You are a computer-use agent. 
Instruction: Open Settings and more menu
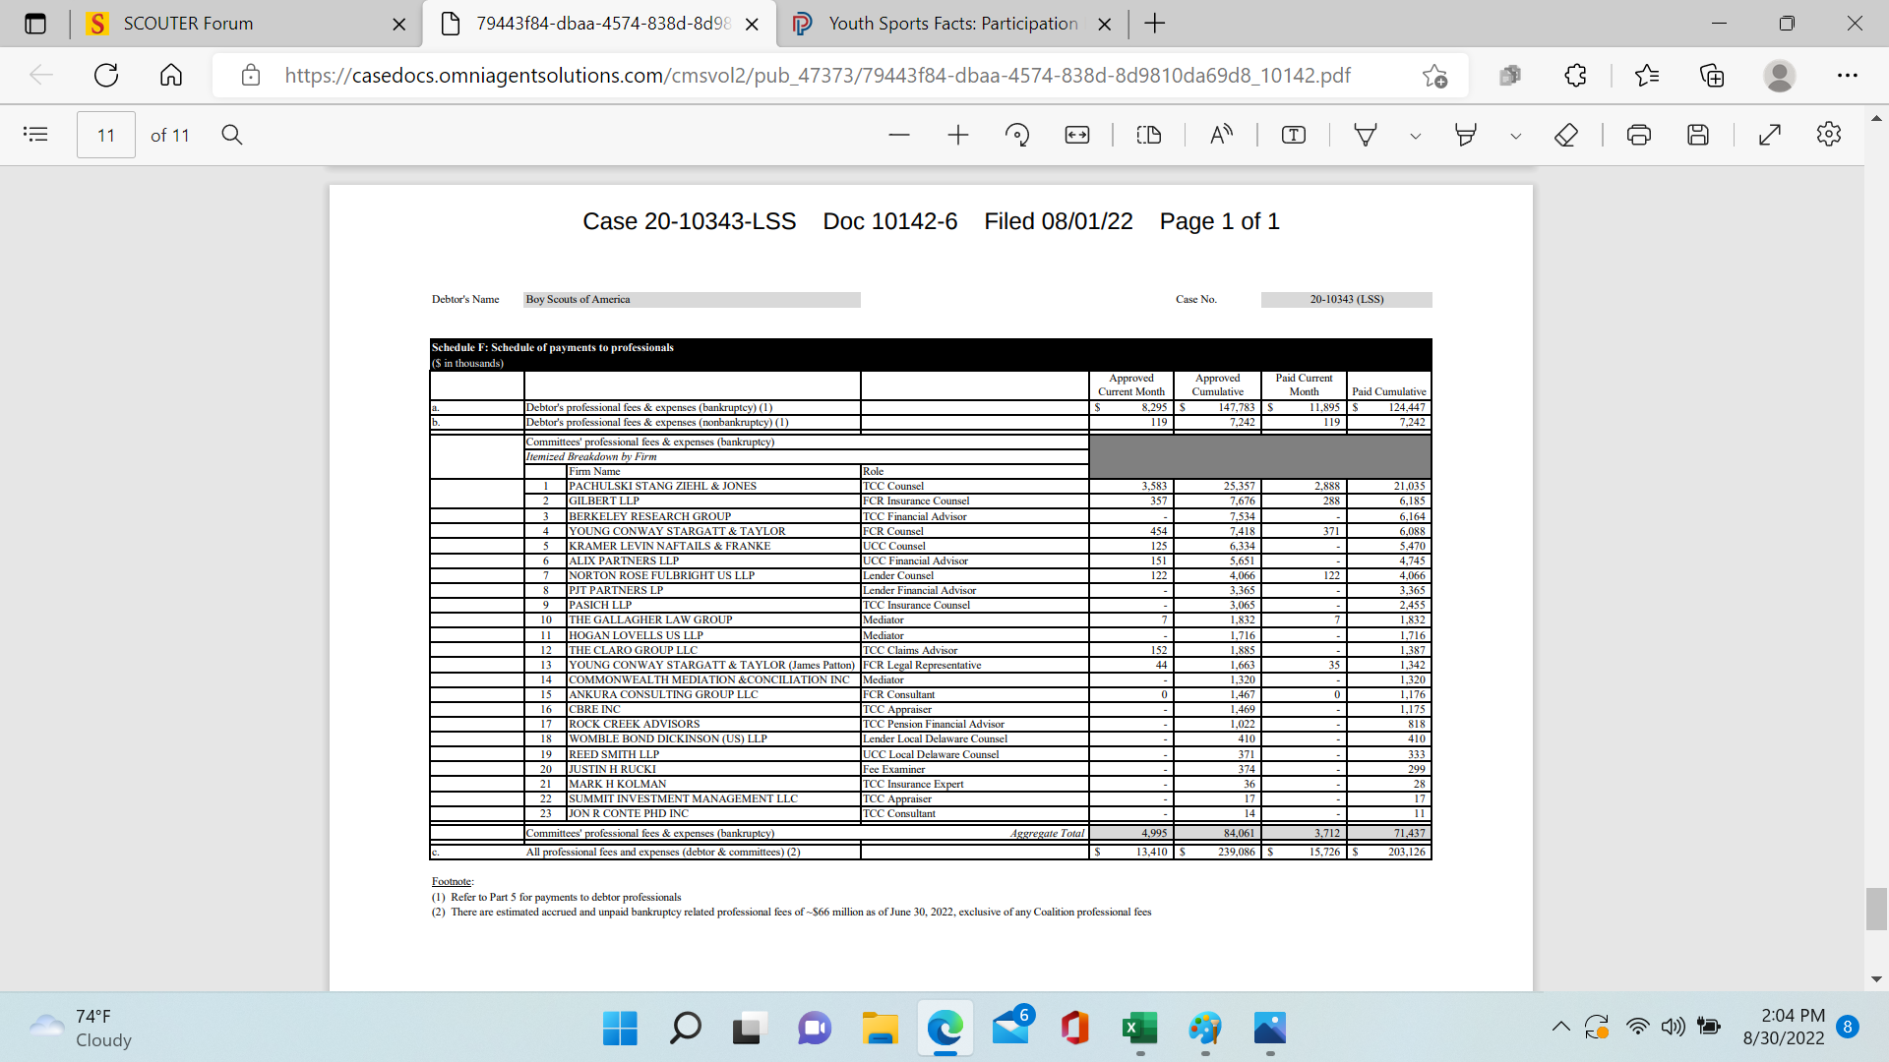[x=1847, y=76]
